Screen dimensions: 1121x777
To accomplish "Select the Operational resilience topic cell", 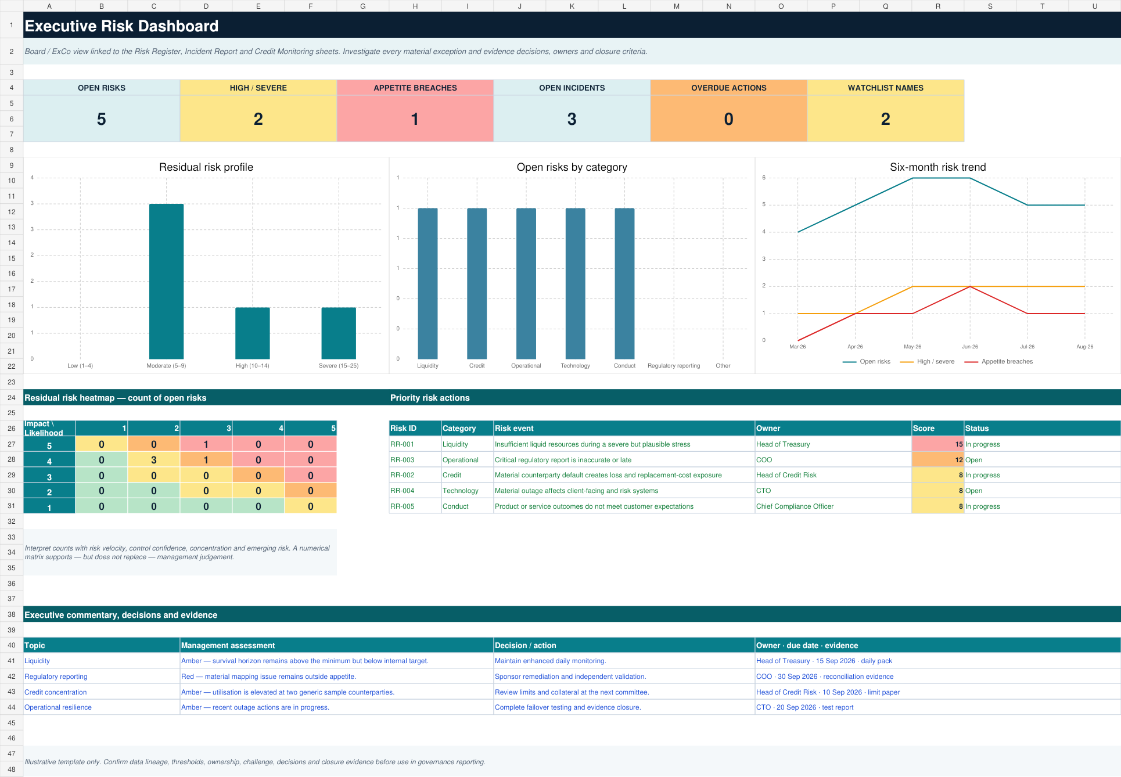I will point(102,707).
